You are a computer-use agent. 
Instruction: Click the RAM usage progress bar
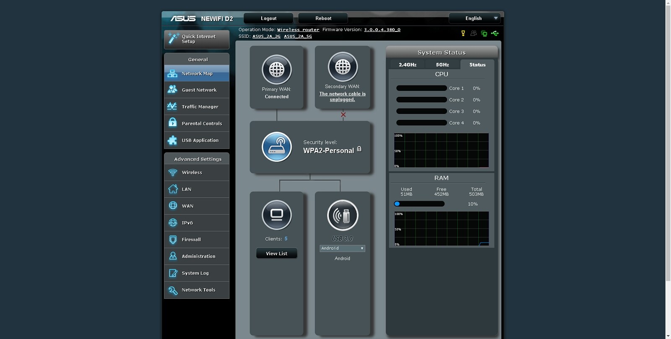(x=419, y=204)
